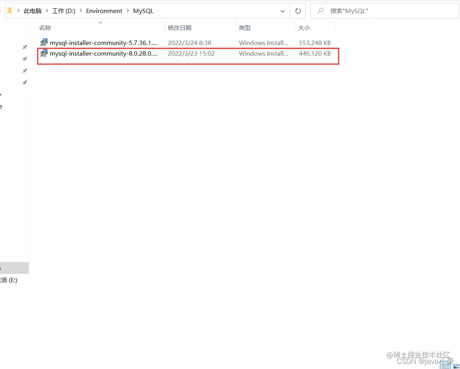Click date 2022/3/23 15:02
This screenshot has height=369, width=460.
click(191, 53)
